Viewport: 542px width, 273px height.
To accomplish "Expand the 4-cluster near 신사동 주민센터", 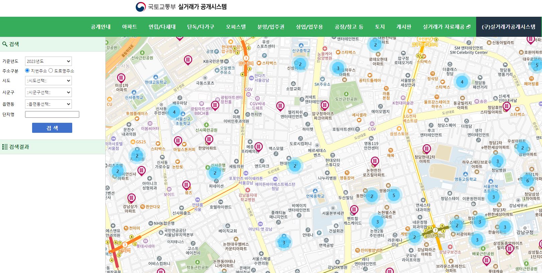I will click(x=174, y=112).
